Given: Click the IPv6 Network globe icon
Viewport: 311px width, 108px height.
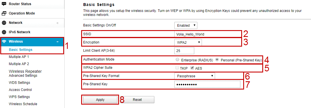Looking at the screenshot, I should [4, 32].
